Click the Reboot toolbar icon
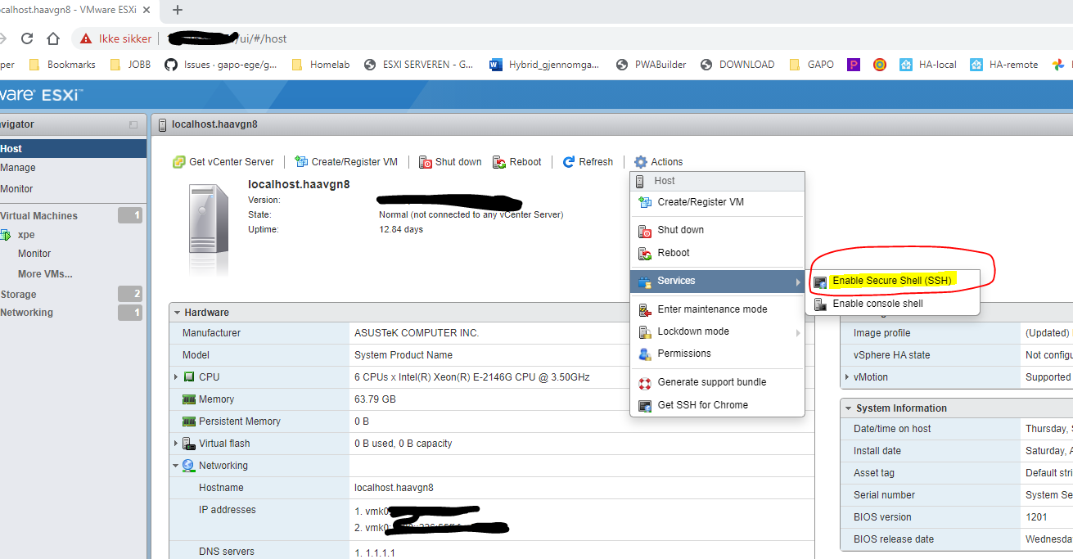1073x559 pixels. click(497, 161)
